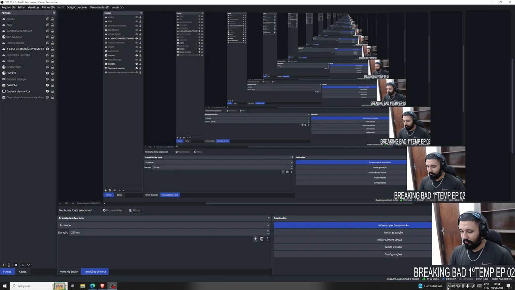Viewport: 515px width, 290px height.
Task: Open transition options three-dot menu
Action: pyautogui.click(x=268, y=239)
